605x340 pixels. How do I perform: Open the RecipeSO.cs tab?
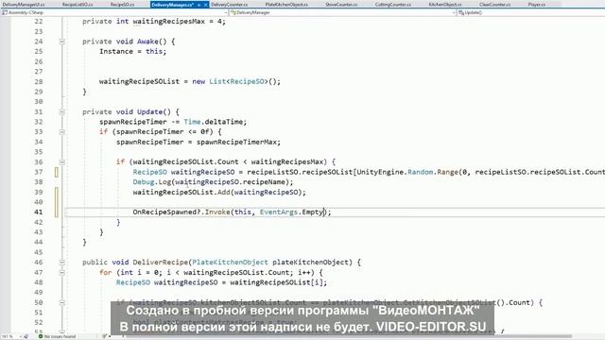(x=122, y=5)
